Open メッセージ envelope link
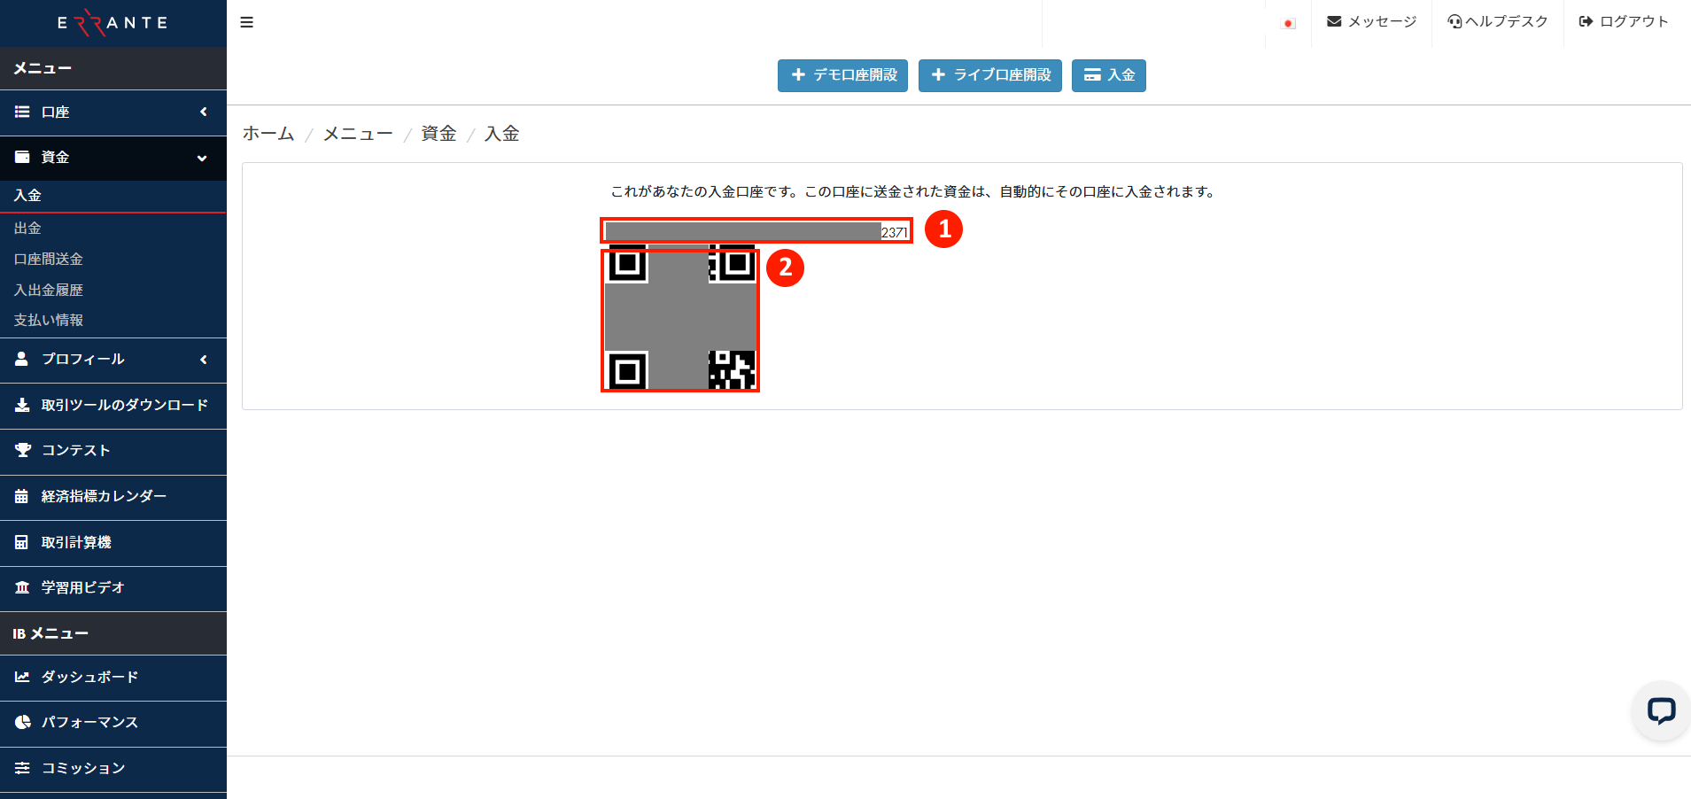Image resolution: width=1691 pixels, height=799 pixels. click(1371, 22)
